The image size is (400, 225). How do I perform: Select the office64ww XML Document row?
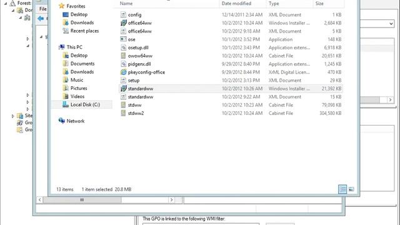coord(231,31)
